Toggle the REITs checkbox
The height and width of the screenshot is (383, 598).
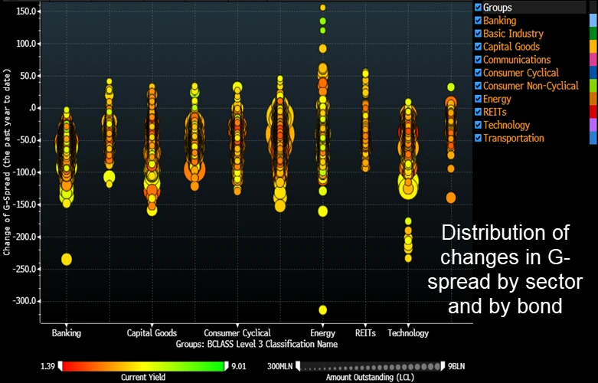(x=478, y=112)
